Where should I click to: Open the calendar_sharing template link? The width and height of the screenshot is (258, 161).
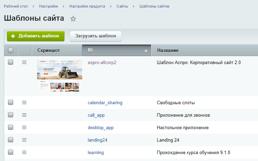[105, 103]
